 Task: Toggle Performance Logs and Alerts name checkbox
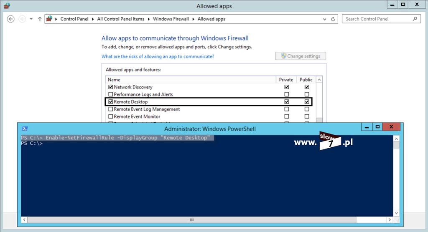(110, 94)
